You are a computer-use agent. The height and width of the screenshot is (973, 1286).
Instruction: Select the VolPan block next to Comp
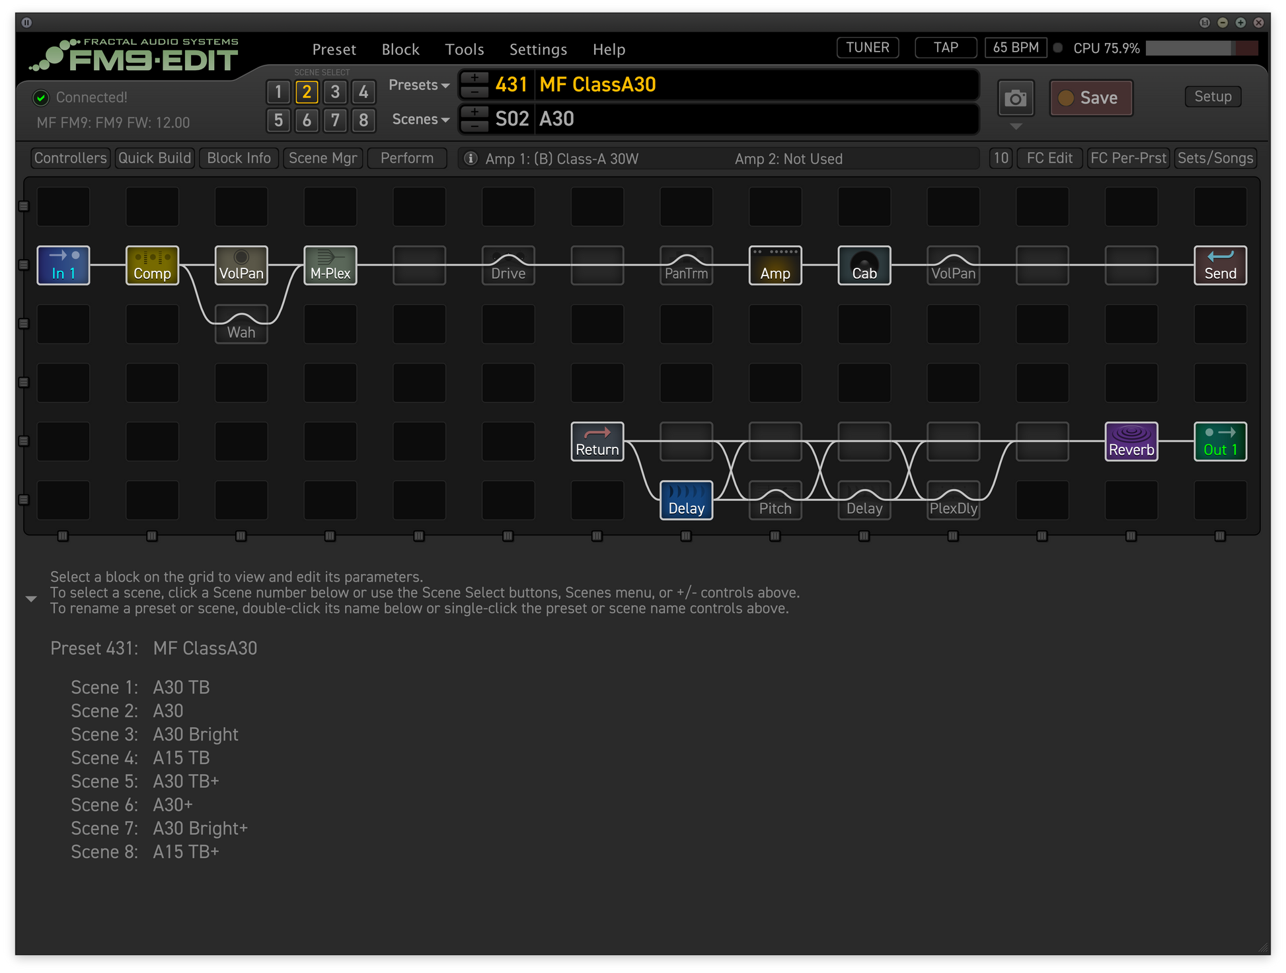[x=241, y=265]
